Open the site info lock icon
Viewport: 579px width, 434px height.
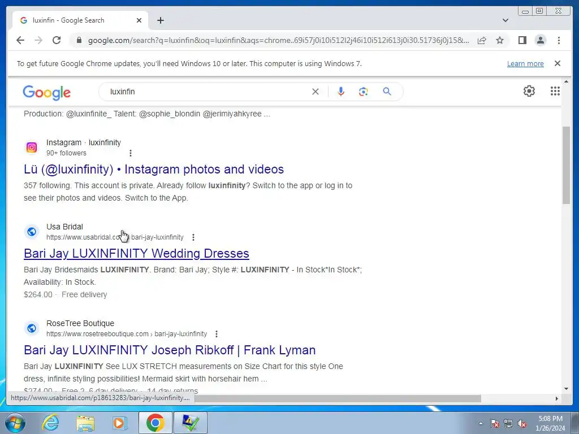[x=79, y=40]
